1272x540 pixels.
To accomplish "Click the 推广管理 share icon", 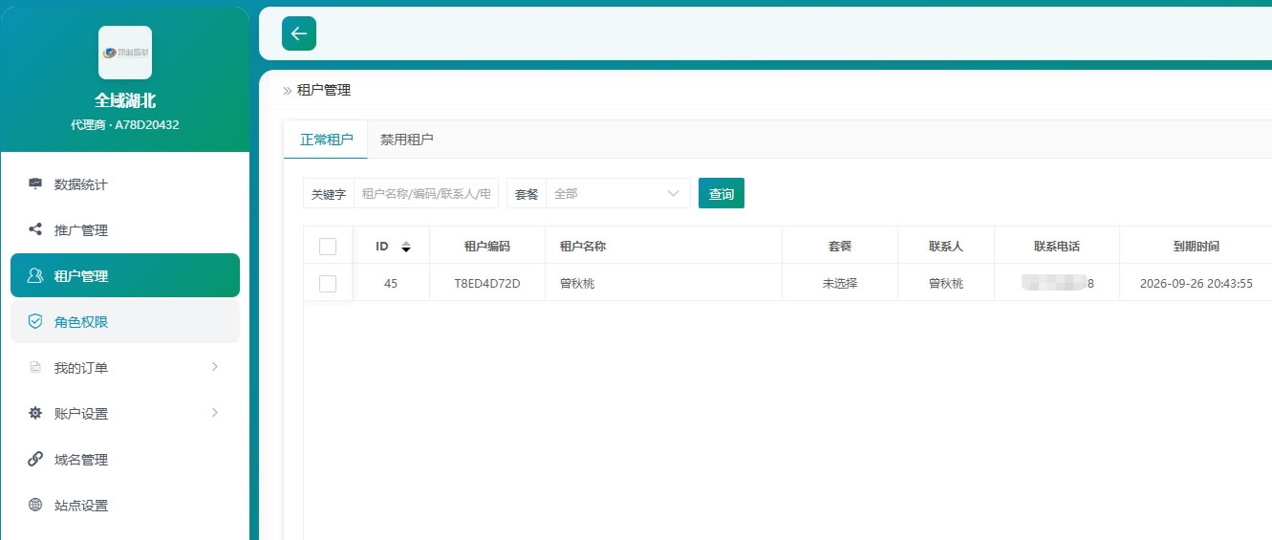I will (x=35, y=229).
